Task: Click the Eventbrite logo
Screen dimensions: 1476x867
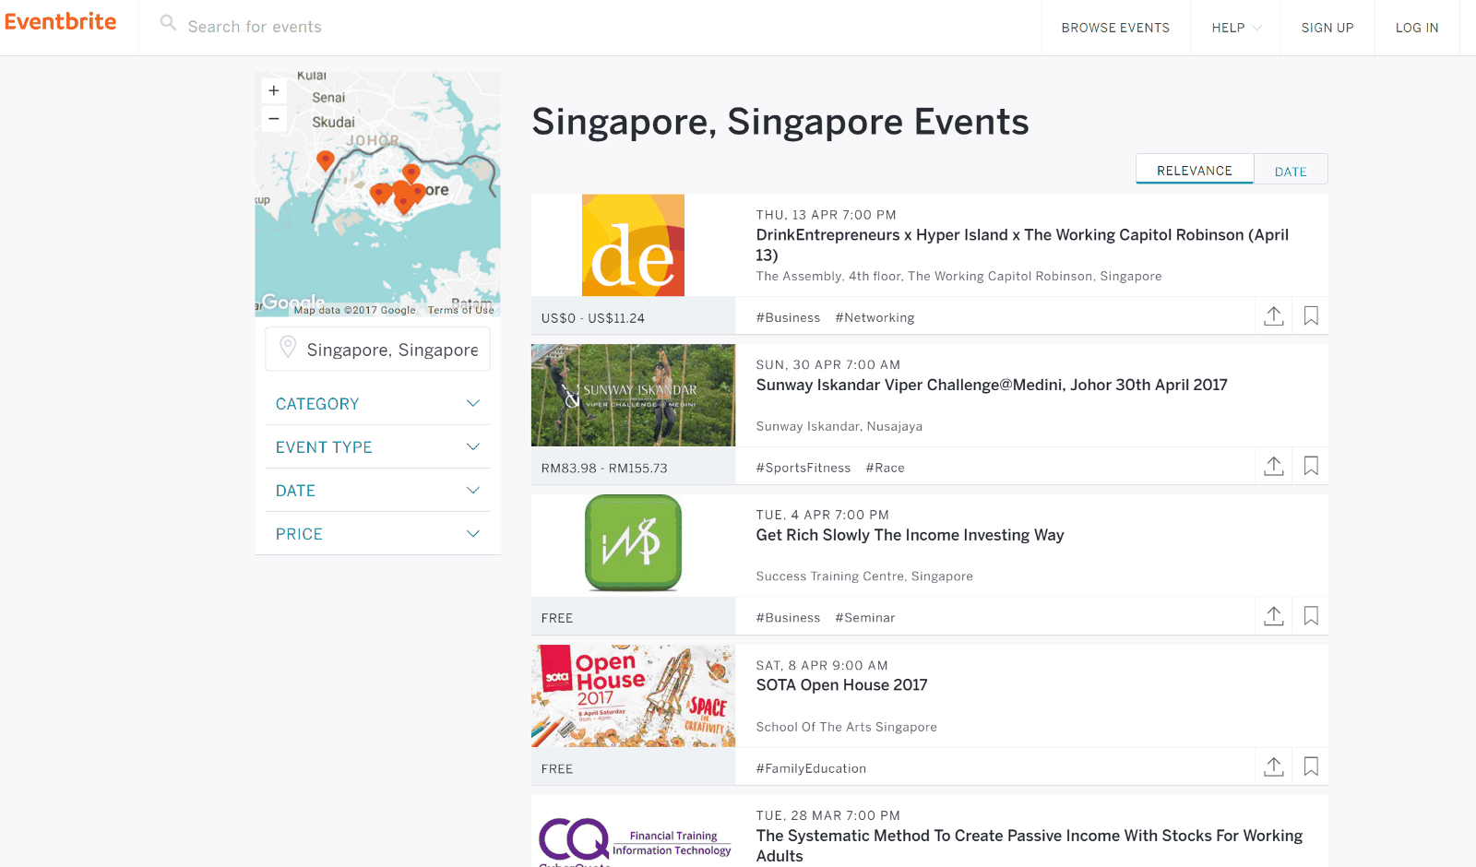Action: point(61,21)
